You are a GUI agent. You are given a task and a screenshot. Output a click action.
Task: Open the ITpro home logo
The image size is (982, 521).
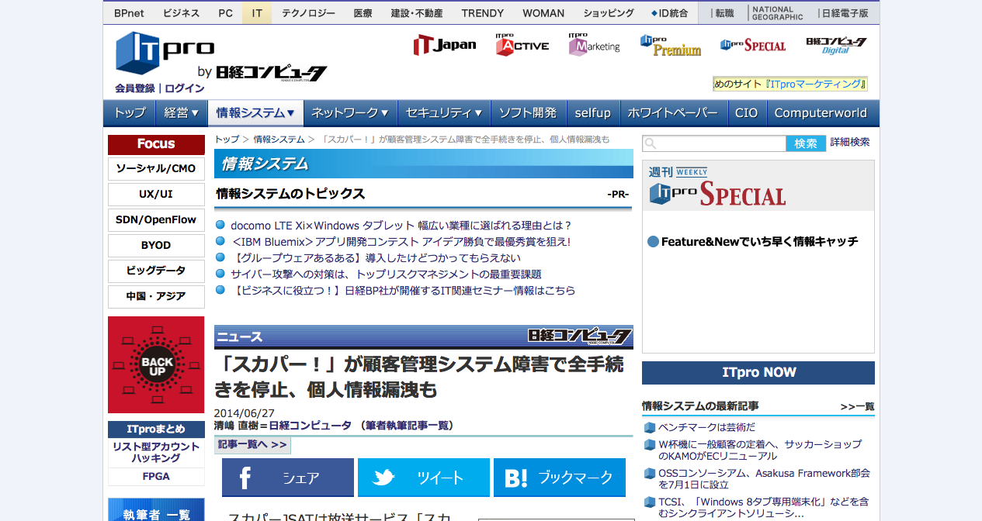[165, 52]
